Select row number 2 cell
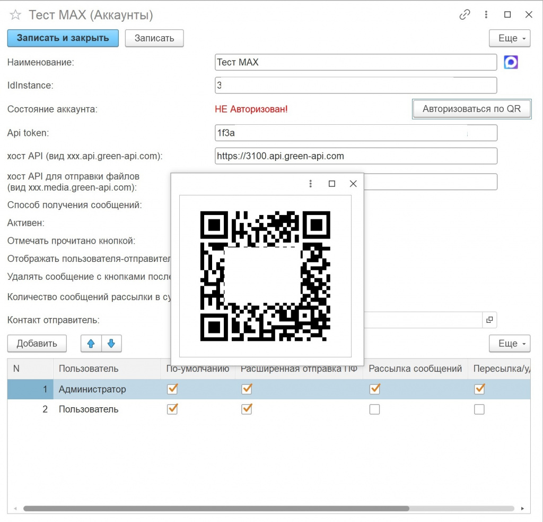This screenshot has width=543, height=522. pyautogui.click(x=30, y=409)
